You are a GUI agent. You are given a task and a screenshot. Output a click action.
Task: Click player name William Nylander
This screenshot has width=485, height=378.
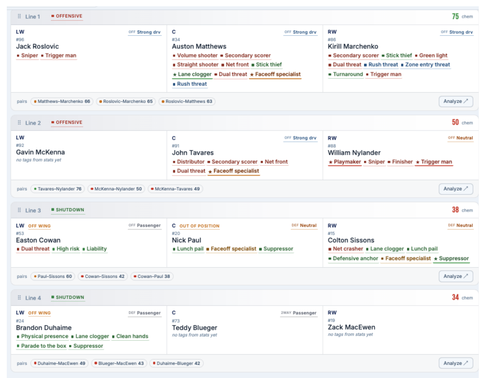pos(354,153)
